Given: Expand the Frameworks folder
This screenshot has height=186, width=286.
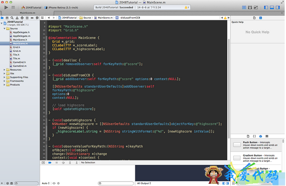Looking at the screenshot, I should coord(4,81).
